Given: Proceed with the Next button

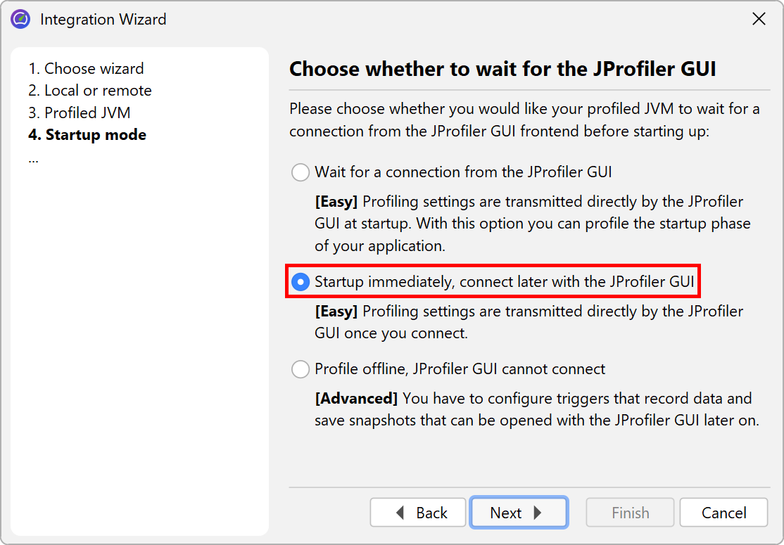Looking at the screenshot, I should point(518,513).
